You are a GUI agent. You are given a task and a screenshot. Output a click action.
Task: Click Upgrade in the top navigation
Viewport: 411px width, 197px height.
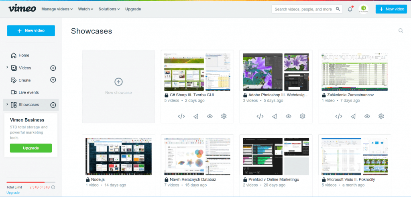(x=133, y=9)
